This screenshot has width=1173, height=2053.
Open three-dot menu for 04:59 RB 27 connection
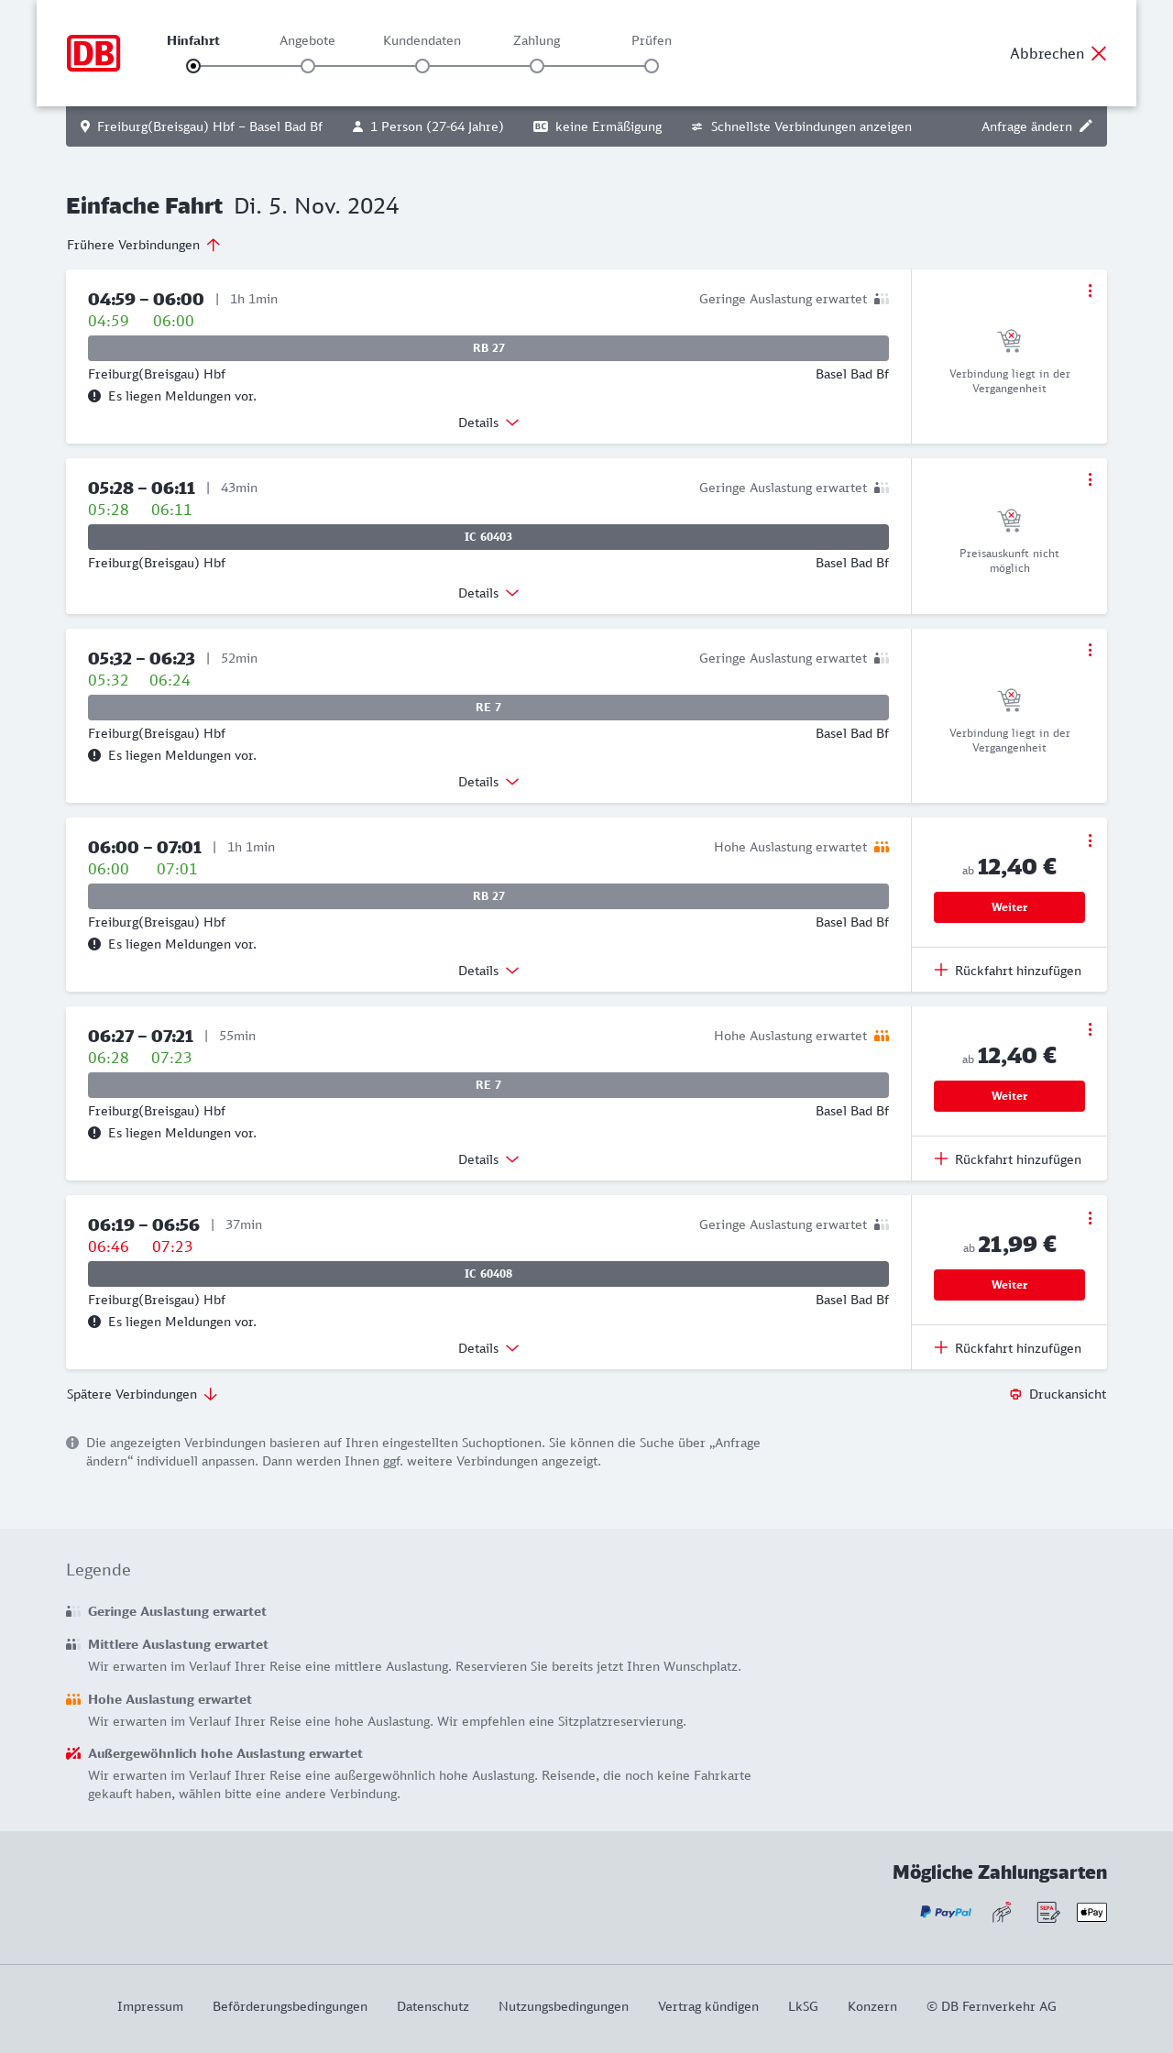coord(1090,291)
